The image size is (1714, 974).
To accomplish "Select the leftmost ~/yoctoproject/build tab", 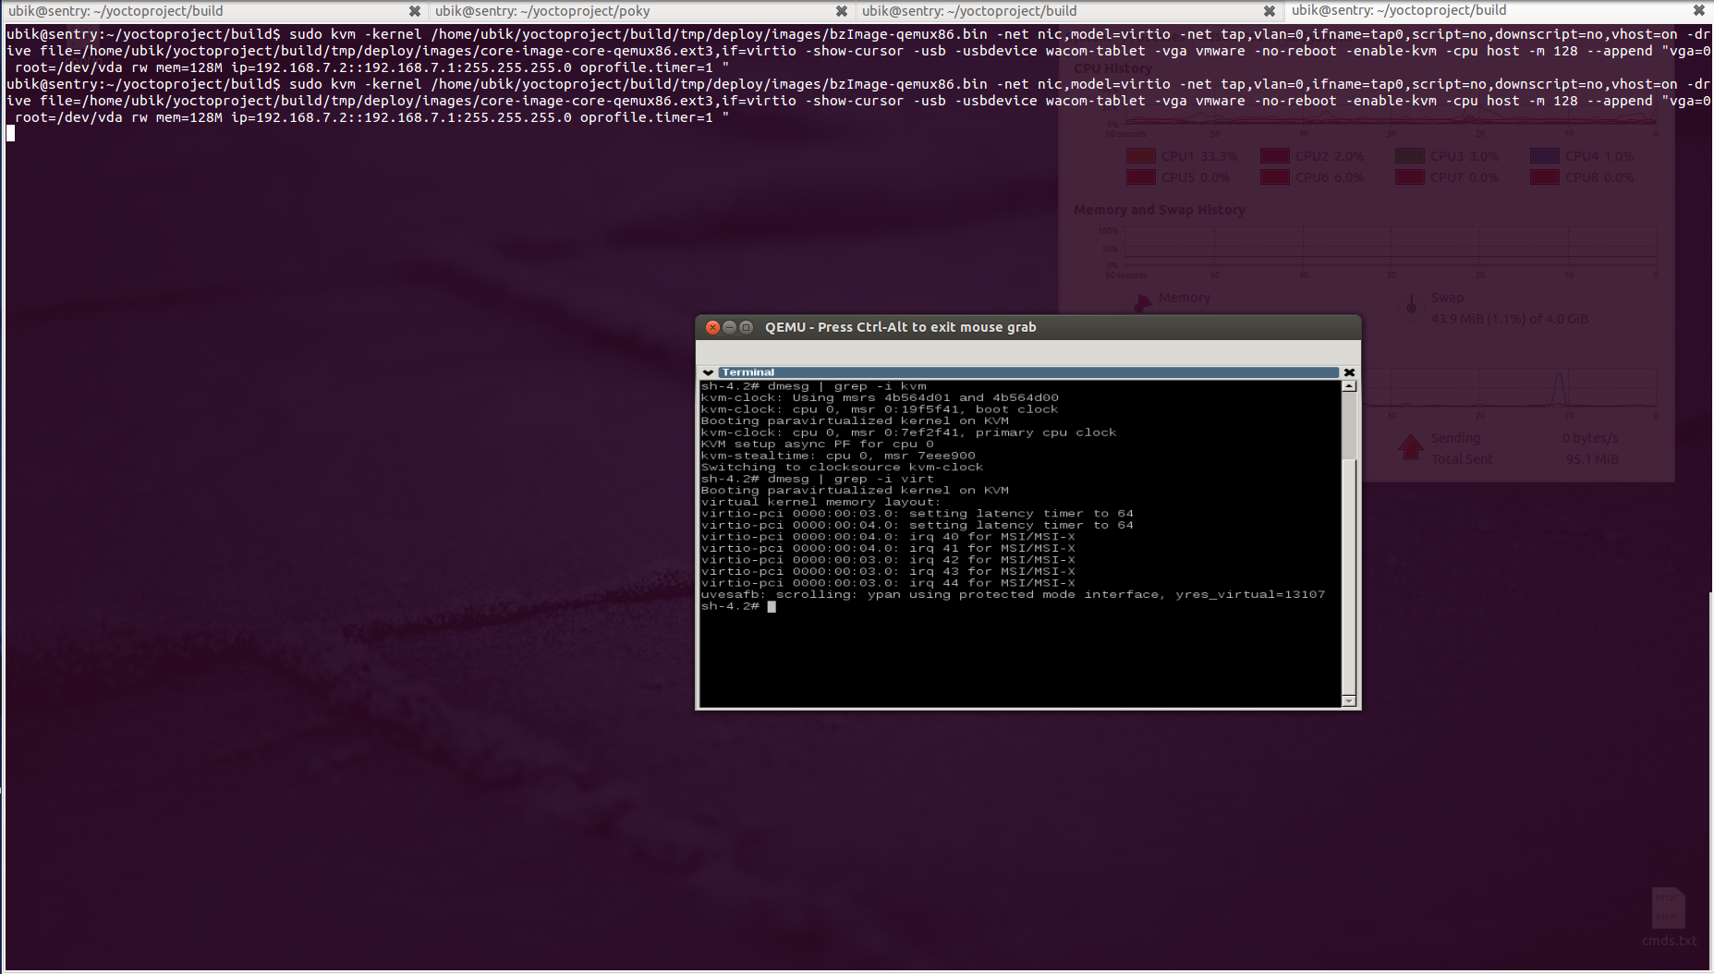I will [115, 11].
